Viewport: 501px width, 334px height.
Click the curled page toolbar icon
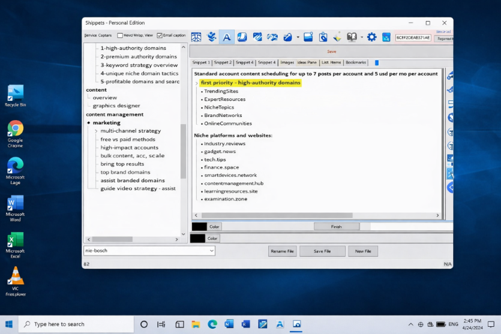(242, 37)
